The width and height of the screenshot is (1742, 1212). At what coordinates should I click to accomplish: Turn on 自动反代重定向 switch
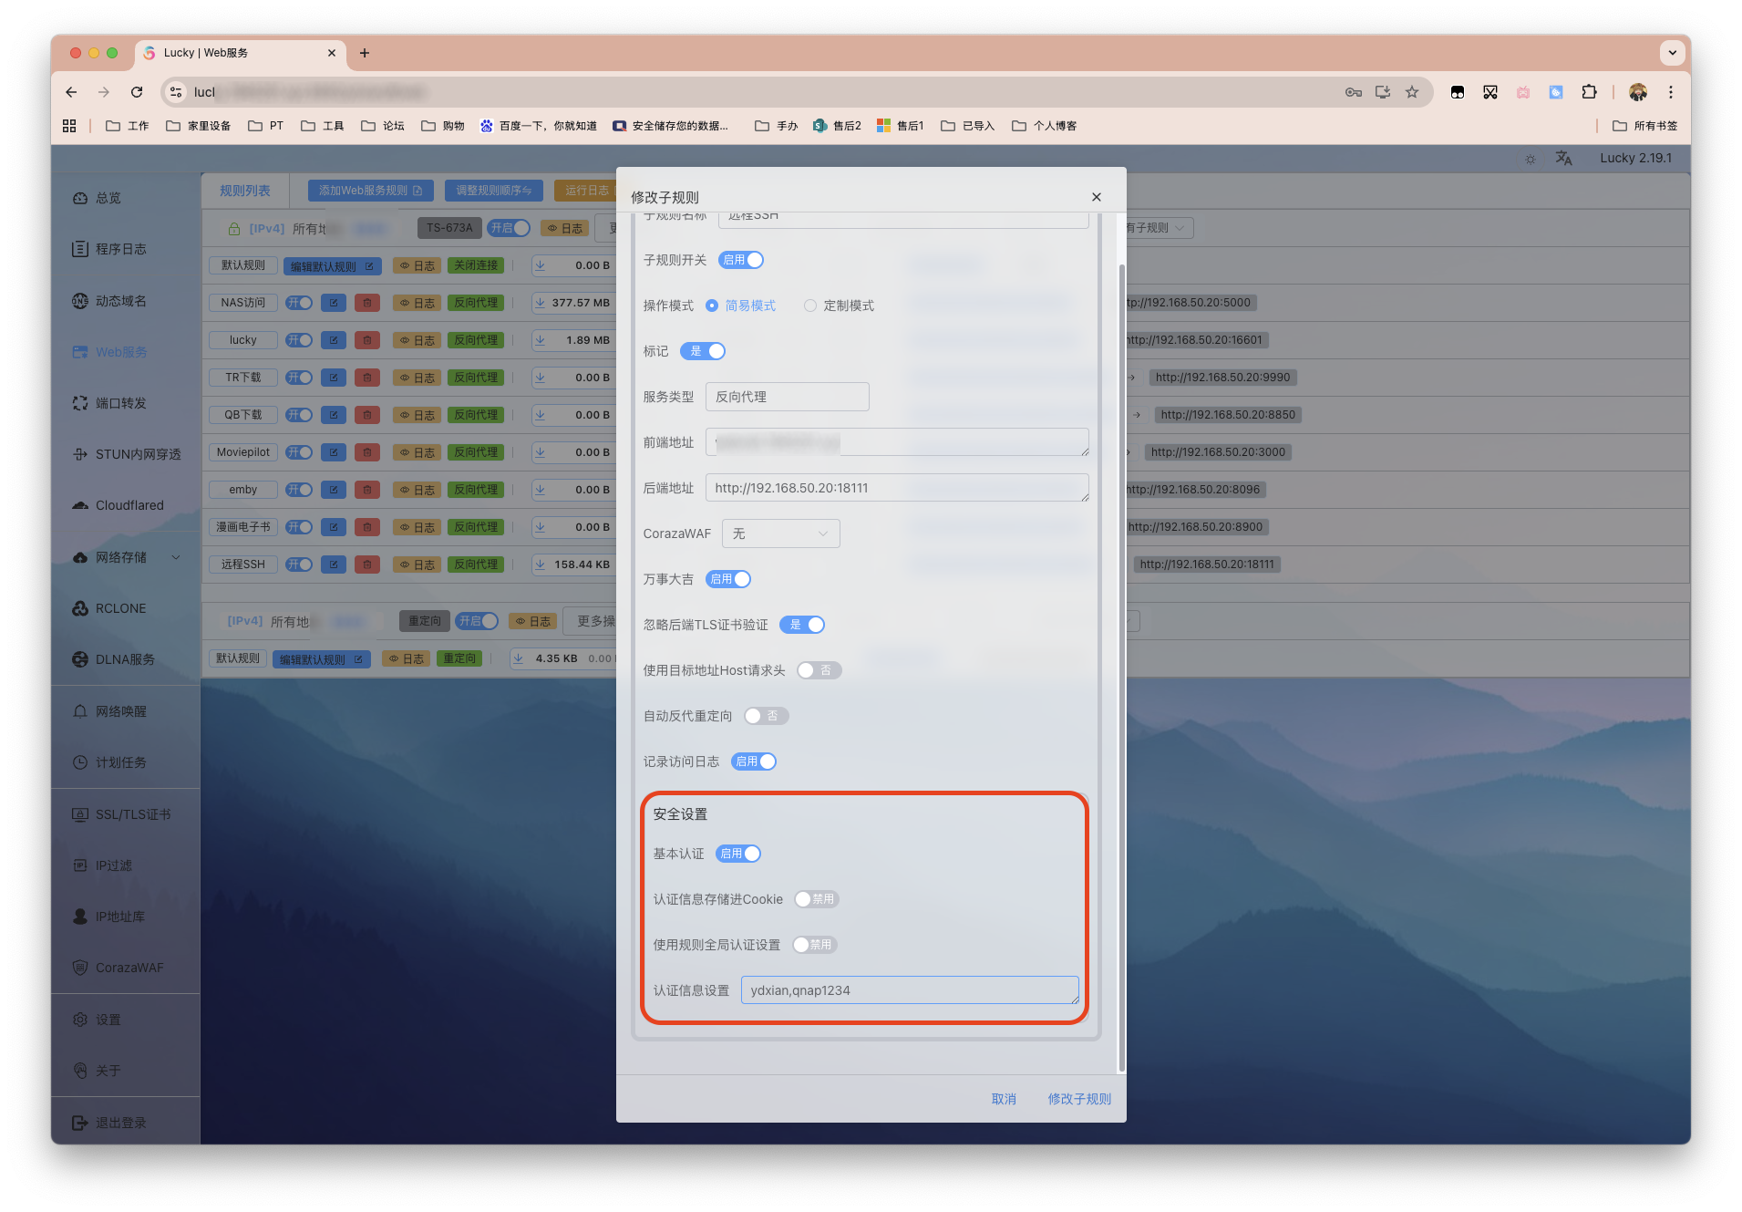pyautogui.click(x=765, y=716)
